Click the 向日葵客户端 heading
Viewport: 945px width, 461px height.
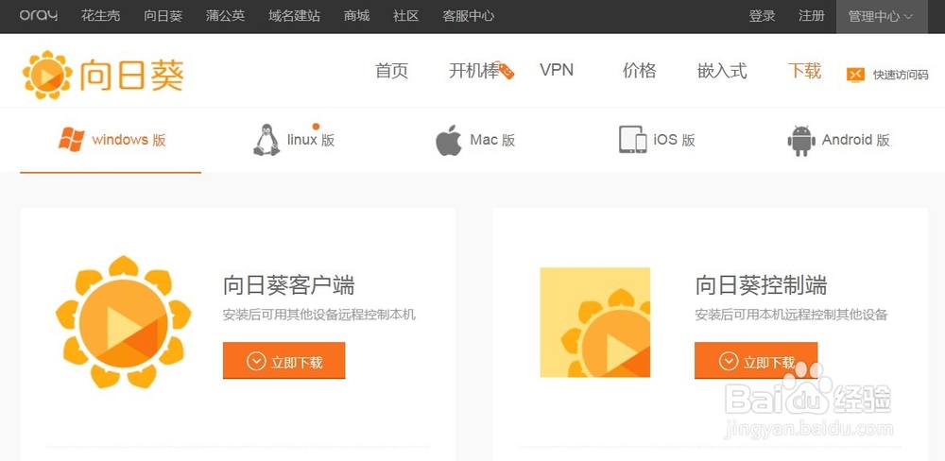288,285
